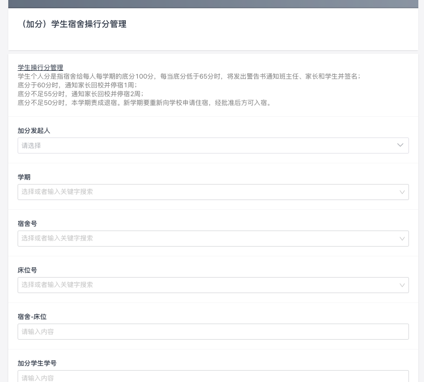424x382 pixels.
Task: Click the 加分发起人 field label
Action: 34,131
